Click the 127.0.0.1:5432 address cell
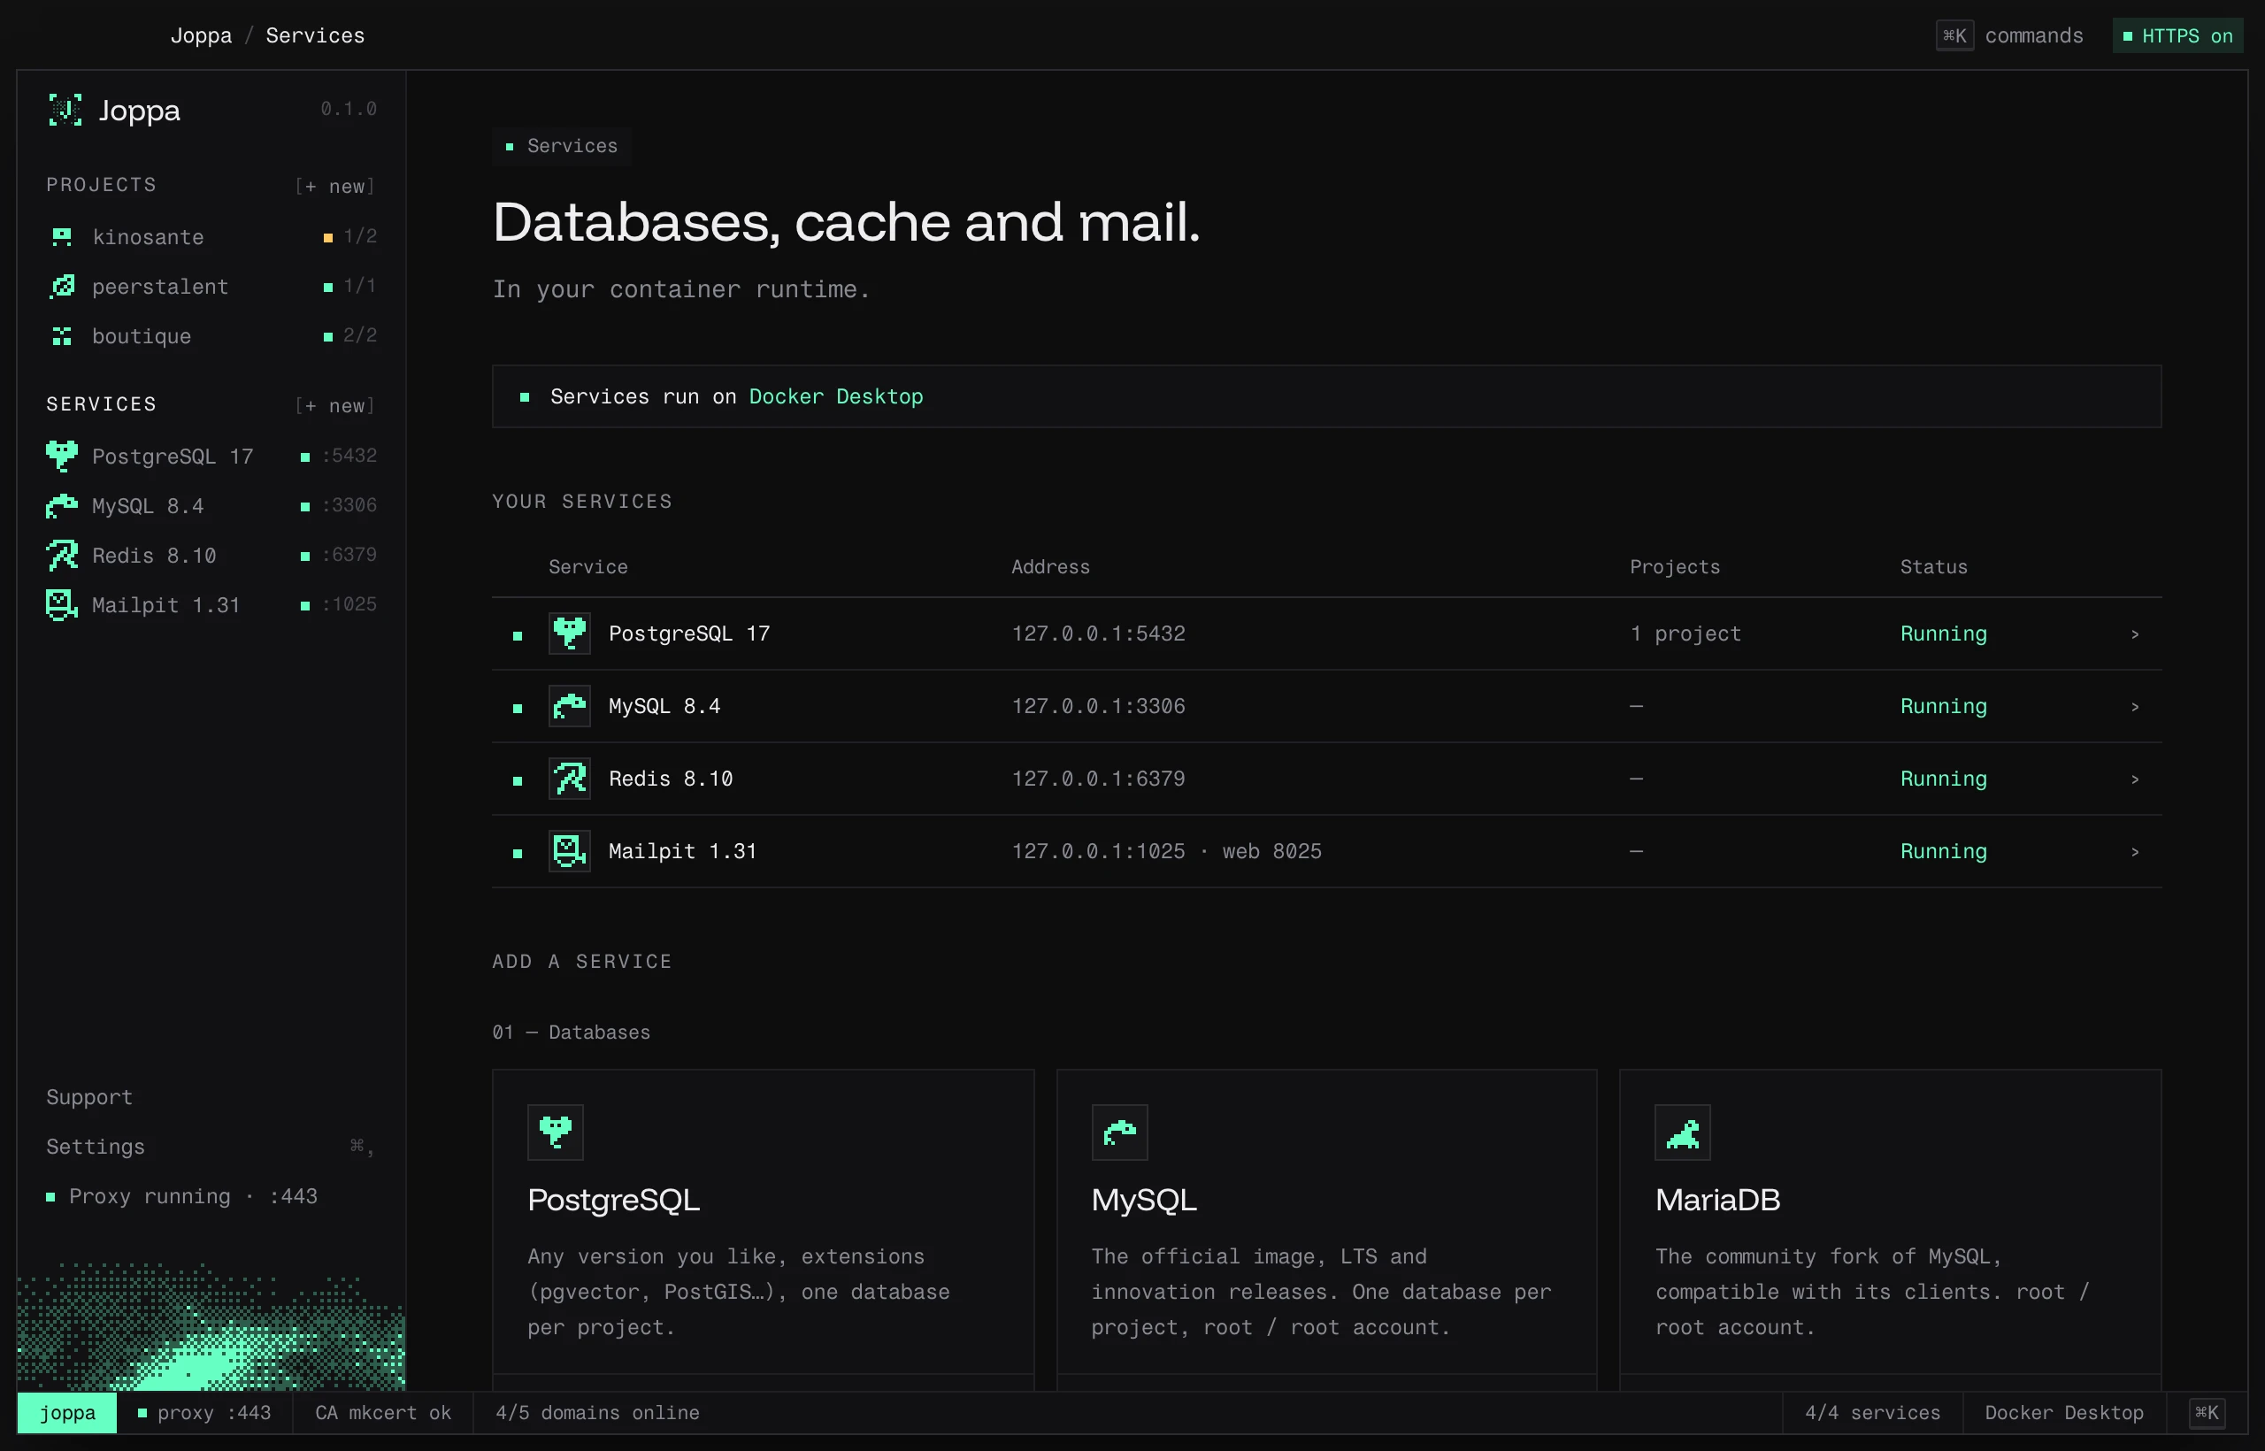The height and width of the screenshot is (1451, 2265). coord(1099,633)
